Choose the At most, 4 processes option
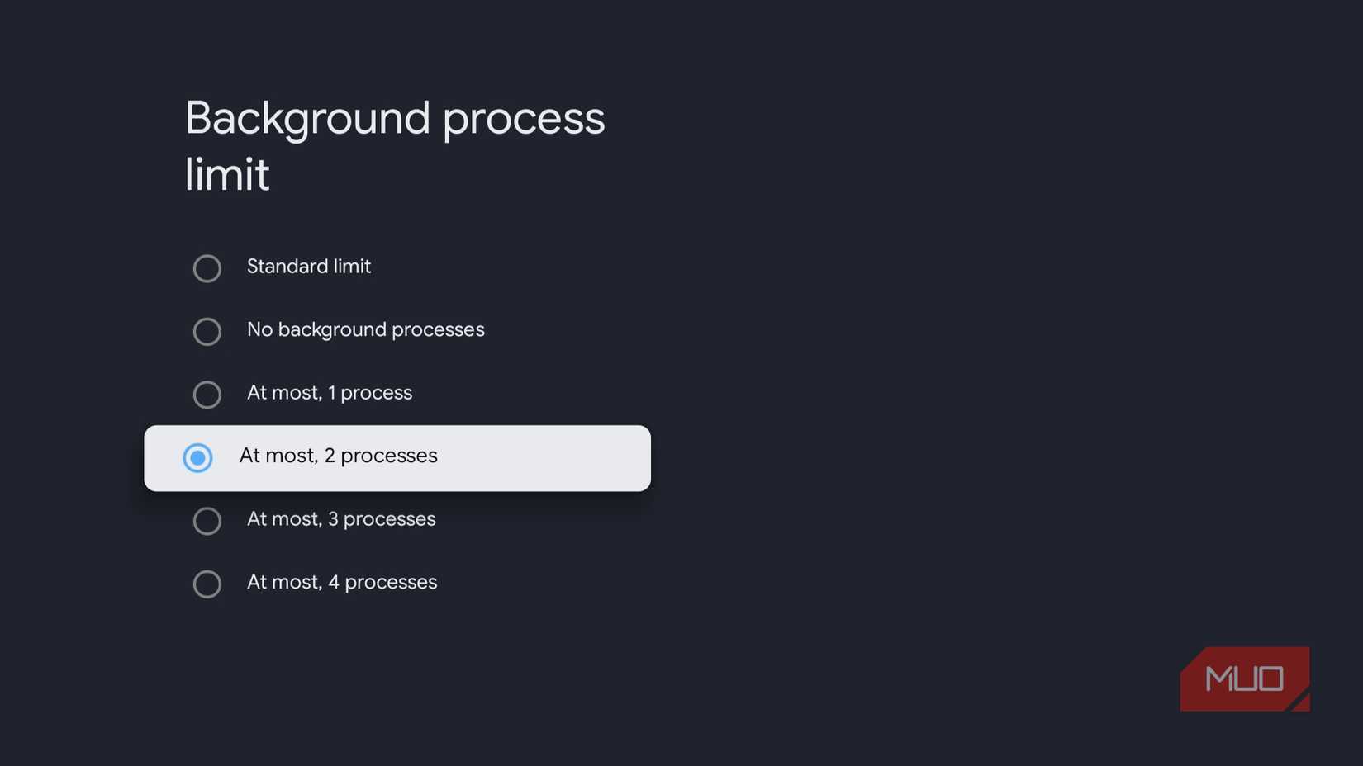Screen dimensions: 1363x766 [207, 584]
